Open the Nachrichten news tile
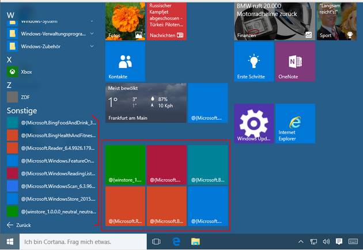This screenshot has width=363, height=250. (167, 21)
